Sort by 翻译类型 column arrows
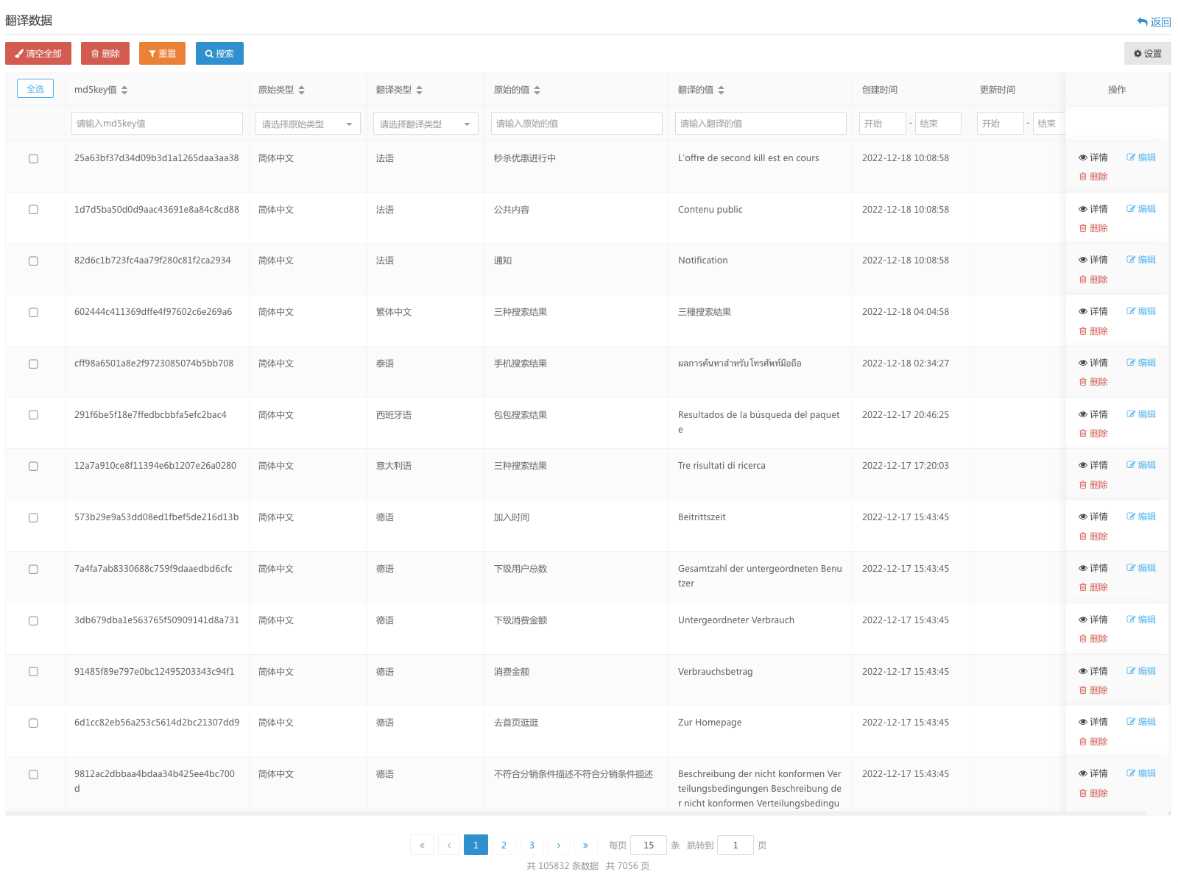The width and height of the screenshot is (1178, 883). pyautogui.click(x=419, y=90)
